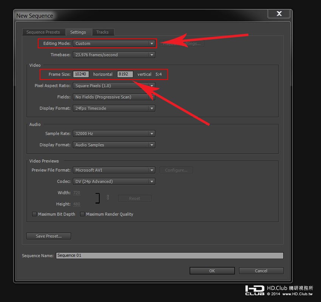Open the Editing Mode dropdown
The height and width of the screenshot is (302, 321).
point(114,43)
